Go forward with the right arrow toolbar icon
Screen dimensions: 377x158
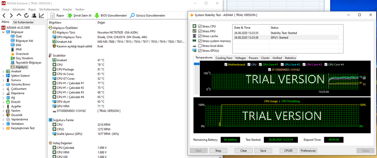[x=11, y=15]
